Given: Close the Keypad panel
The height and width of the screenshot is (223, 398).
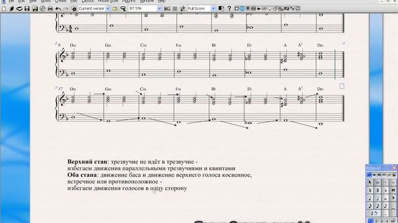Looking at the screenshot, I should point(394,168).
